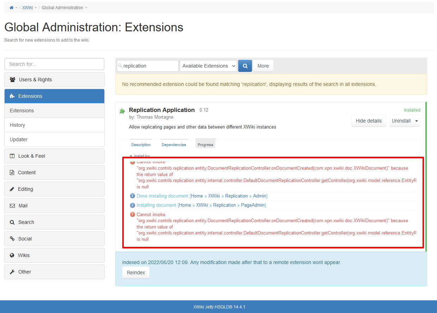This screenshot has width=437, height=313.
Task: Click author name Thomas Mortagne
Action: [155, 117]
